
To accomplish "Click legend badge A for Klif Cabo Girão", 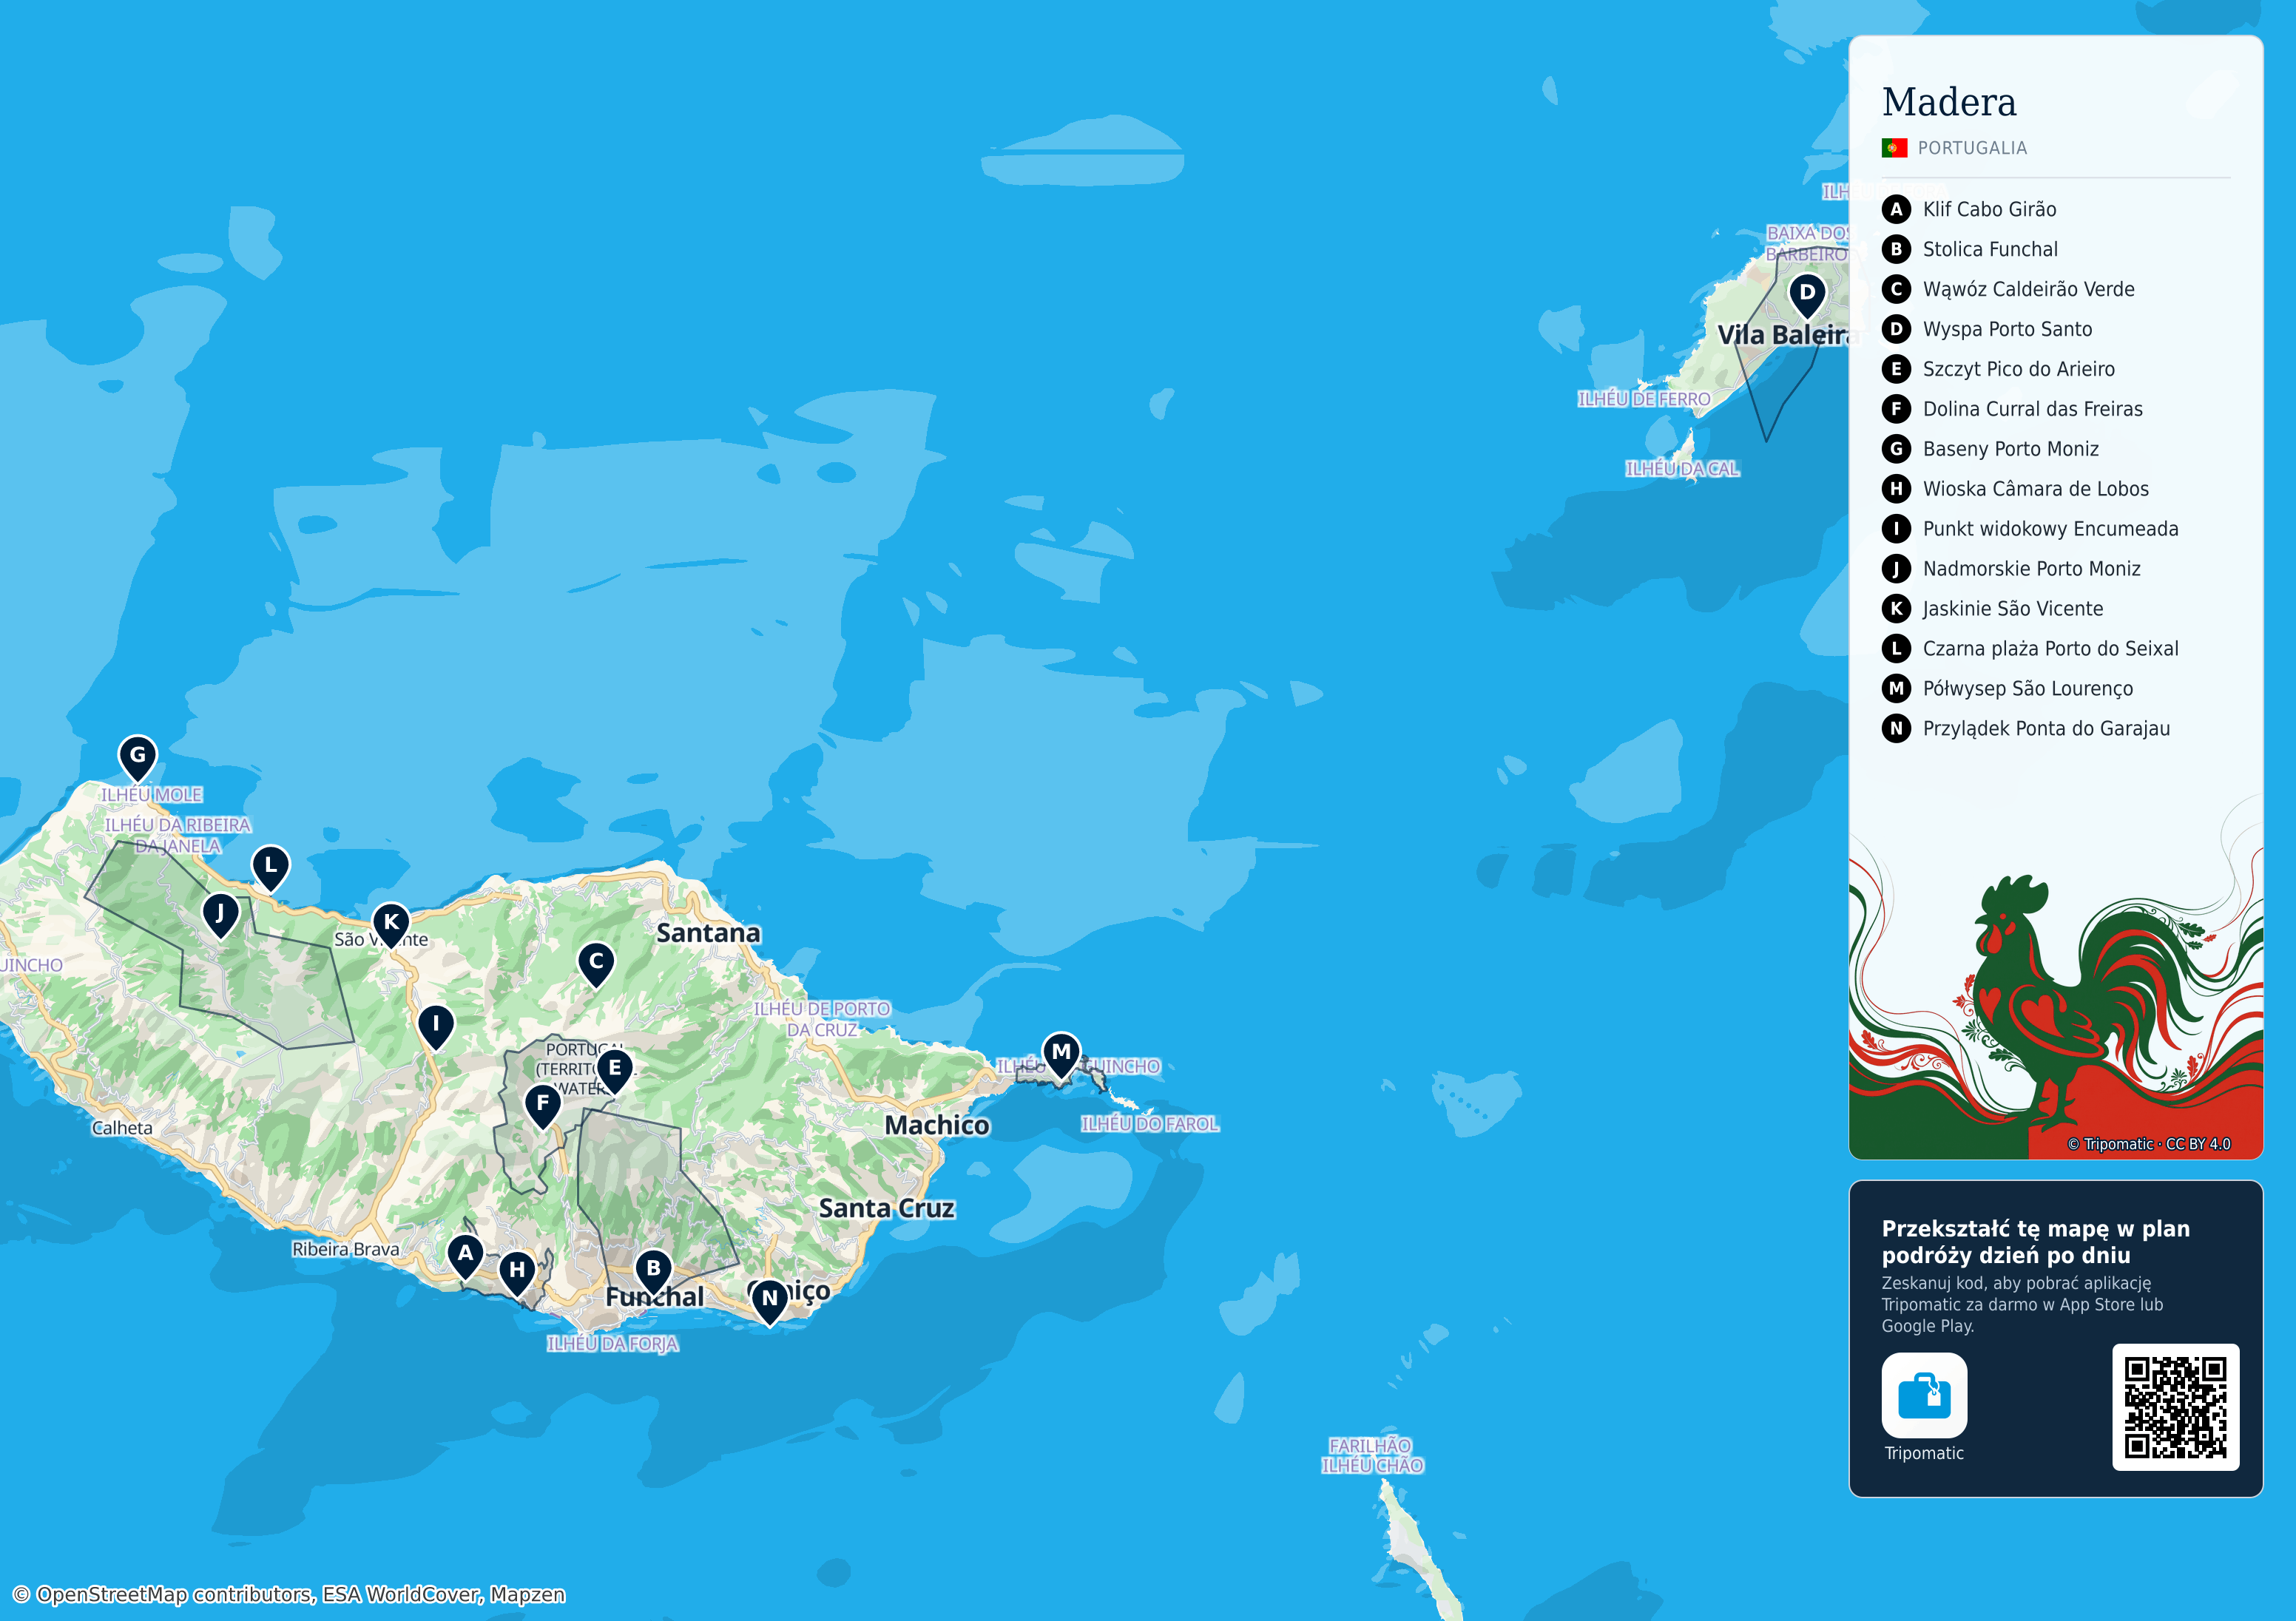I will [1896, 209].
